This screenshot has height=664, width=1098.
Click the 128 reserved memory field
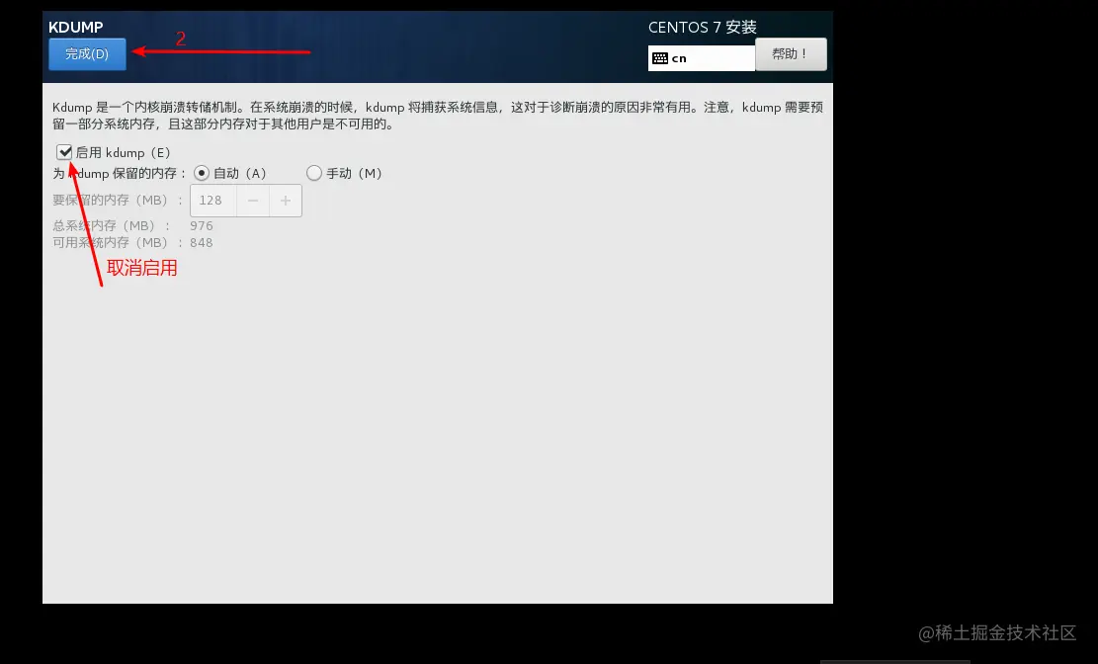coord(213,201)
